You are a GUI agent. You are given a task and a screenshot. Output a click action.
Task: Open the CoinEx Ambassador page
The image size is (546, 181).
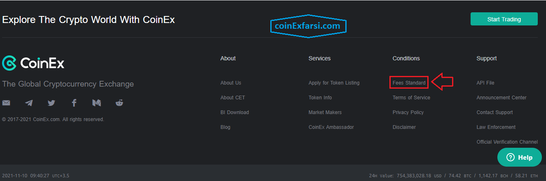pos(331,127)
